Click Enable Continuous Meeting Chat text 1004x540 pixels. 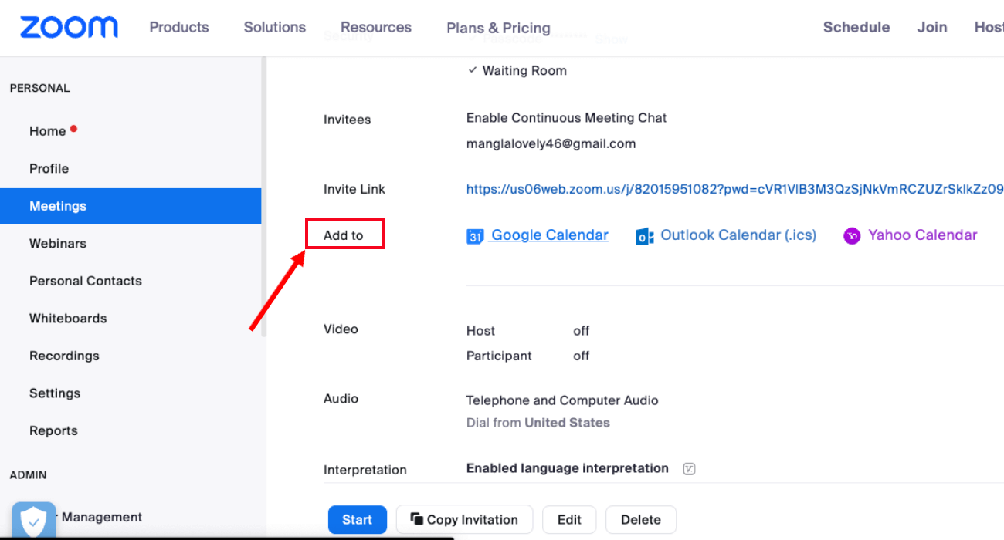pos(567,118)
